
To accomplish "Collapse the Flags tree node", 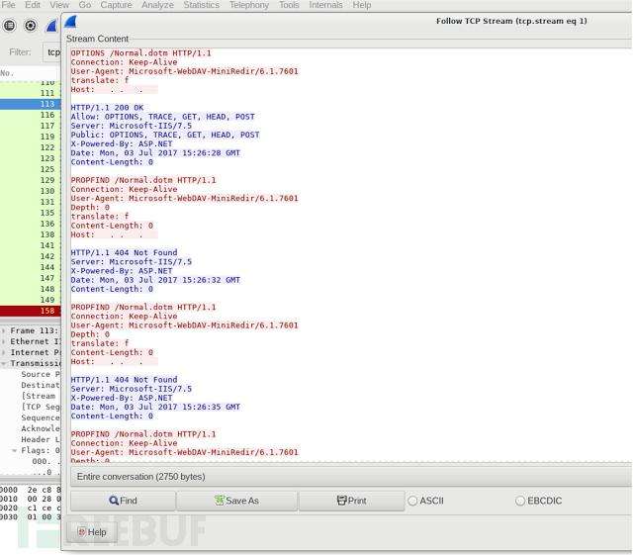I will tap(15, 450).
